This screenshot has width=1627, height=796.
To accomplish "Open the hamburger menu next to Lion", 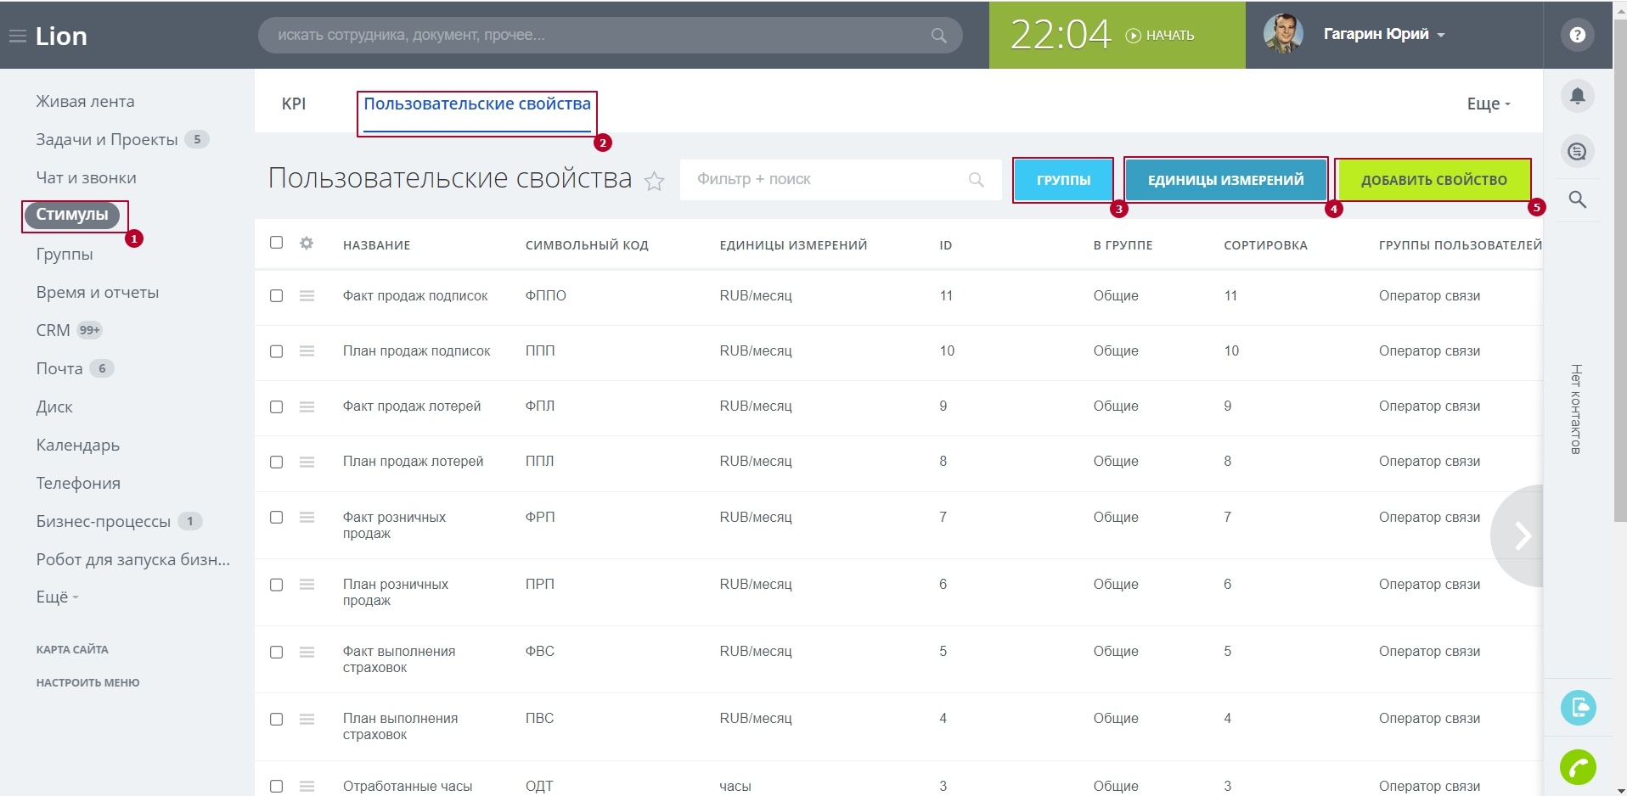I will (17, 36).
